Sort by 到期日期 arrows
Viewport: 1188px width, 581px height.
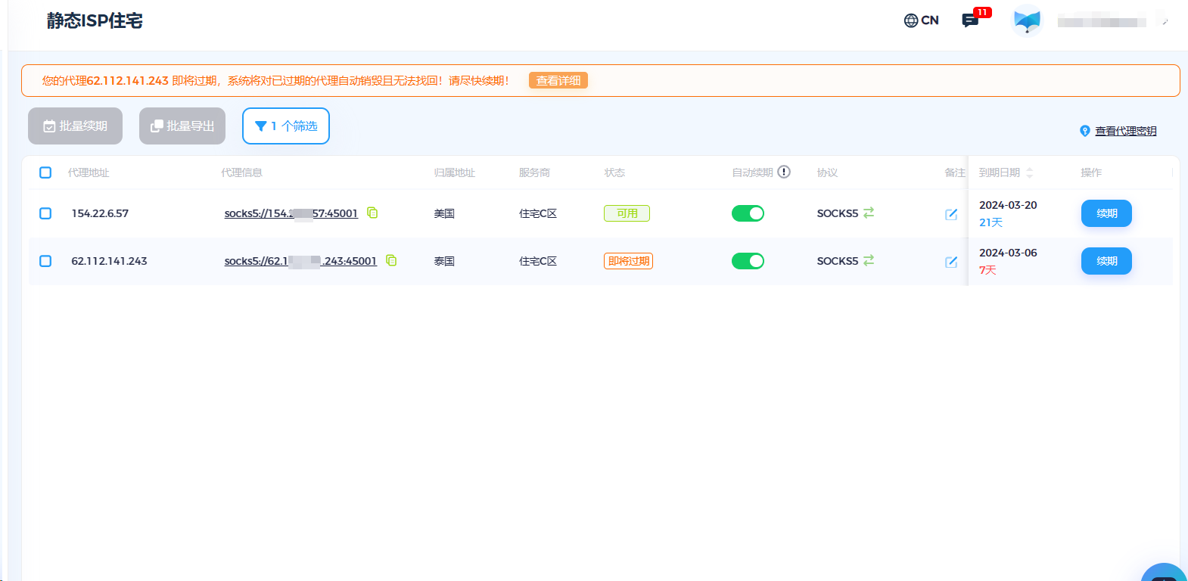[x=1029, y=172]
